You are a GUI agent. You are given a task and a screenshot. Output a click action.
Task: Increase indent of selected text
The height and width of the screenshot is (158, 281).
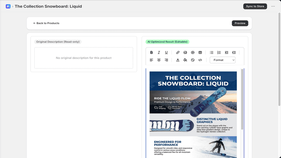(234, 53)
